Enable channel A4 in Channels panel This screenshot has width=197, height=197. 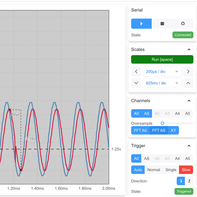pyautogui.click(x=177, y=114)
